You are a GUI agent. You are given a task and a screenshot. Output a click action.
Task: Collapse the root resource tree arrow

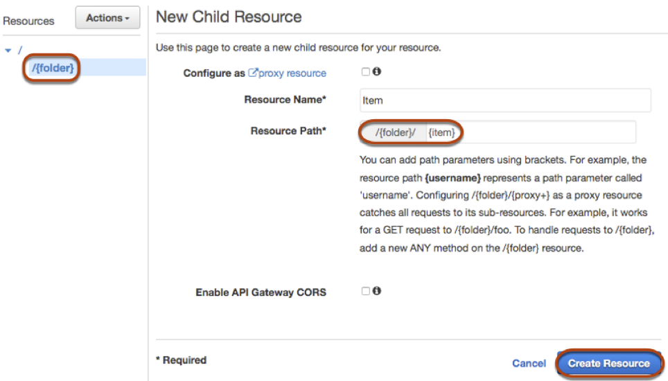click(x=8, y=51)
